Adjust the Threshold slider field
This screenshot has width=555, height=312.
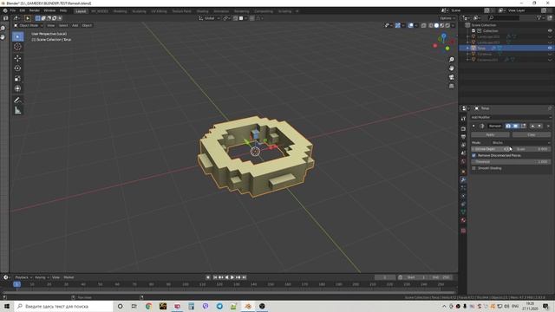[511, 162]
